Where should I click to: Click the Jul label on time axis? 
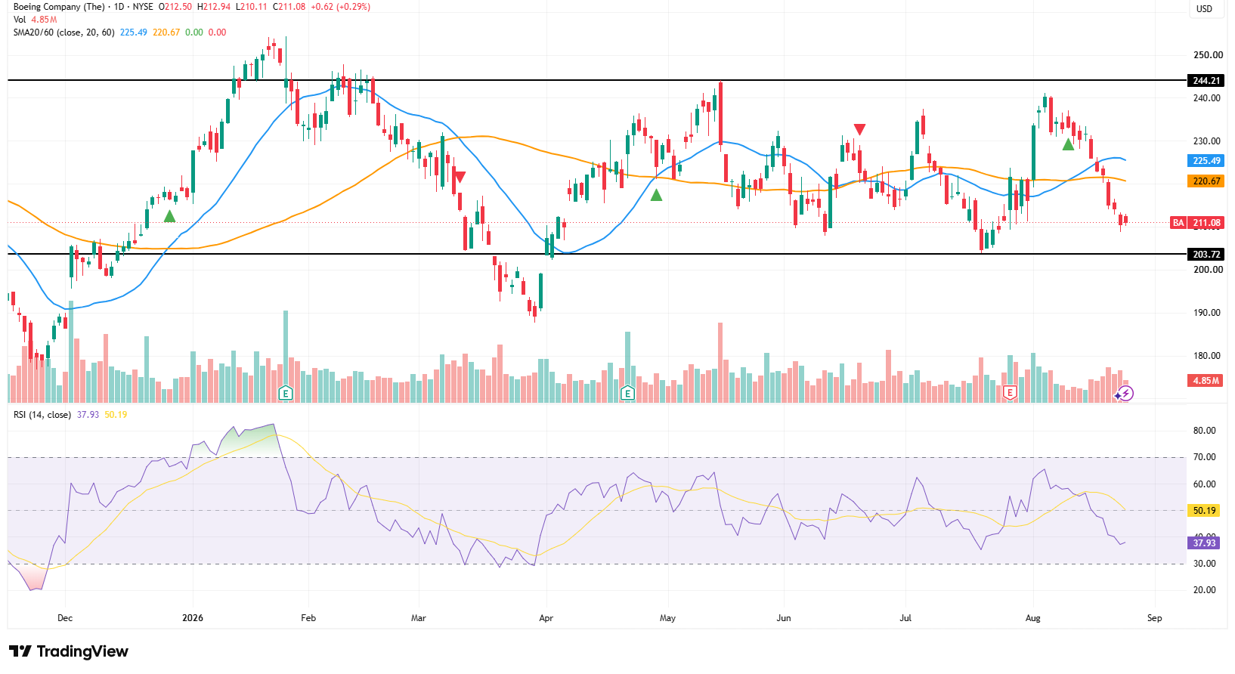pos(905,618)
